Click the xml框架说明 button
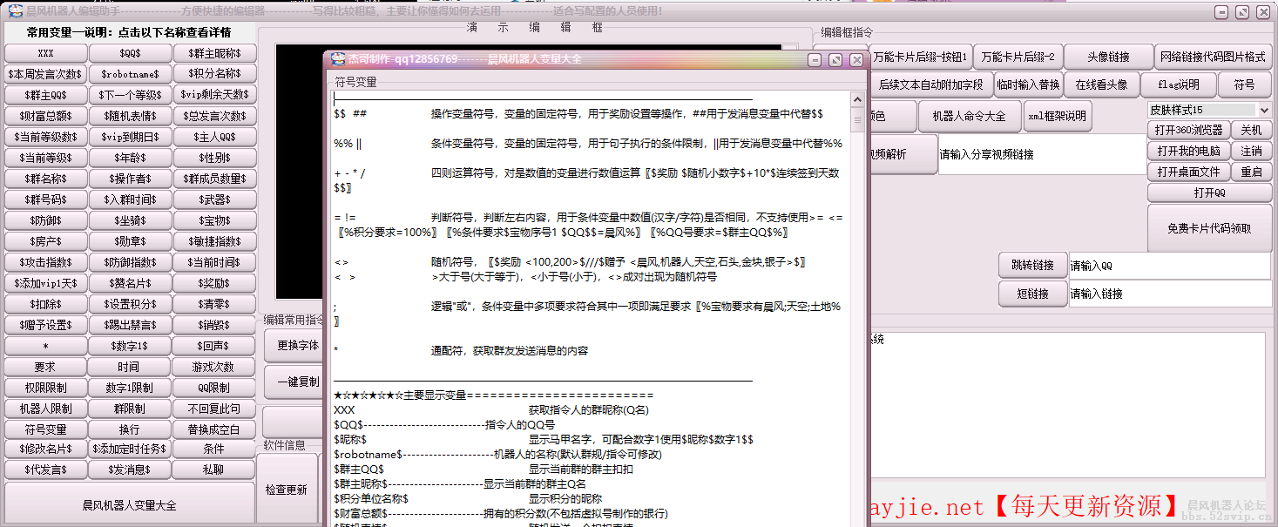Screen dimensions: 1278x527 1057,116
